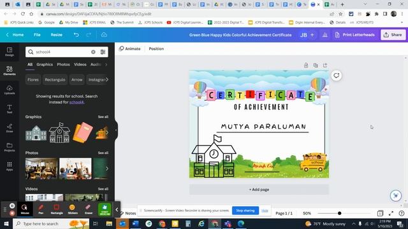Viewport: 408px width, 229px height.
Task: Open the help question mark icon
Action: 402,214
